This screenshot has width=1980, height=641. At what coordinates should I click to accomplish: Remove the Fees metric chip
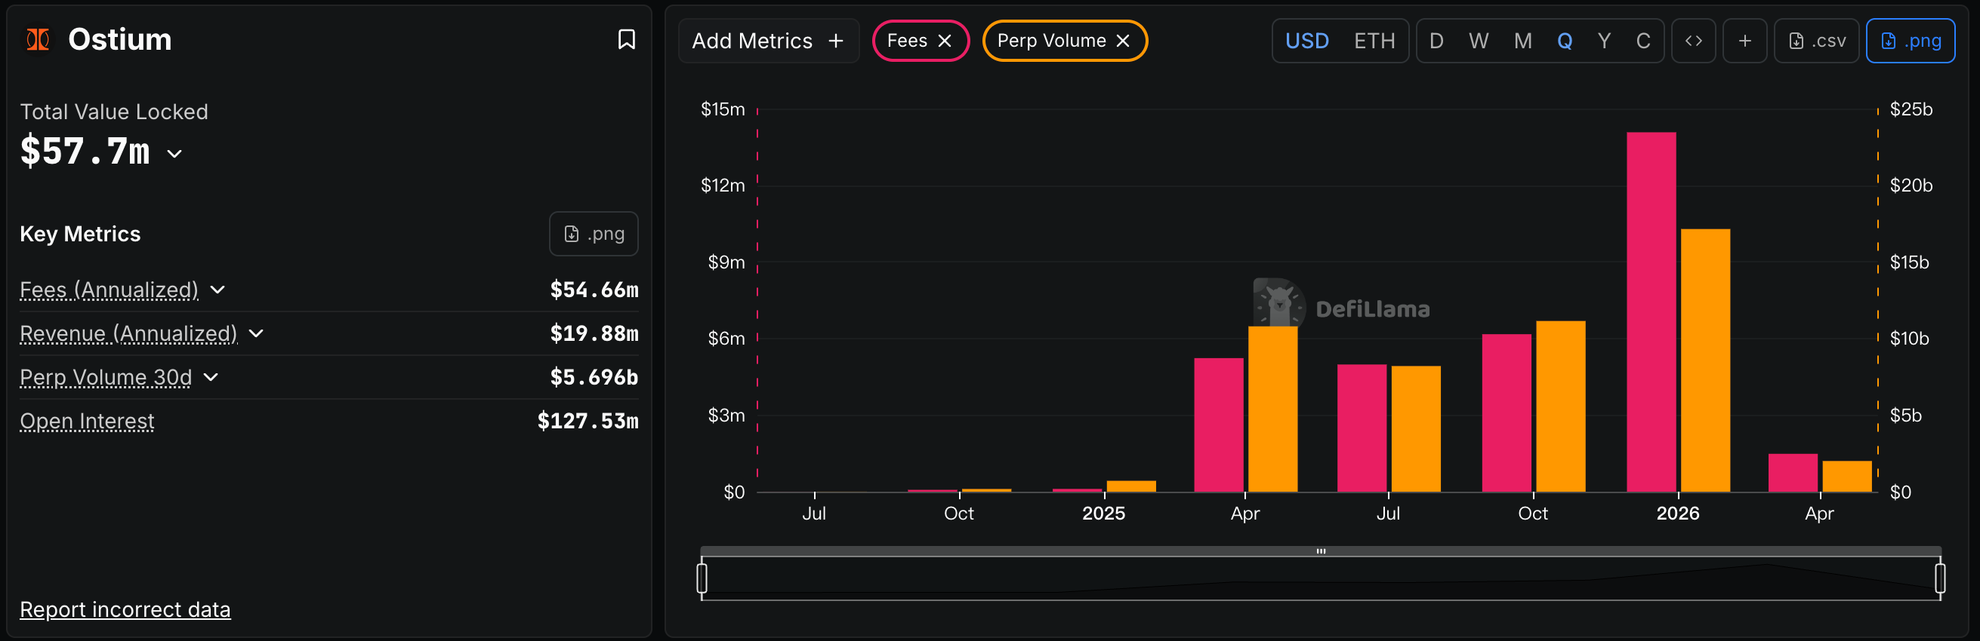tap(945, 41)
